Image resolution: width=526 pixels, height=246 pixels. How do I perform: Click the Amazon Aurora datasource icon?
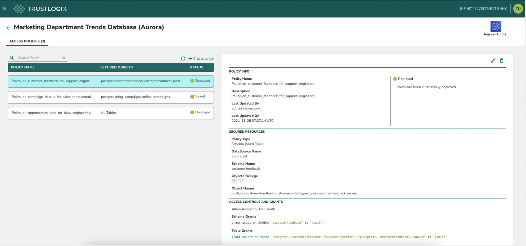click(x=495, y=26)
